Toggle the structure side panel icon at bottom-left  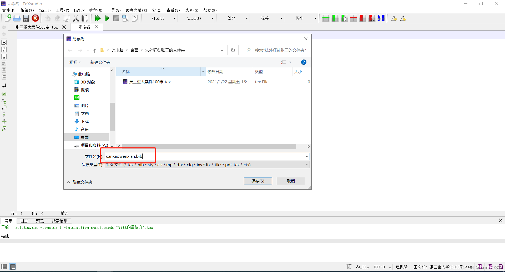coord(4,266)
